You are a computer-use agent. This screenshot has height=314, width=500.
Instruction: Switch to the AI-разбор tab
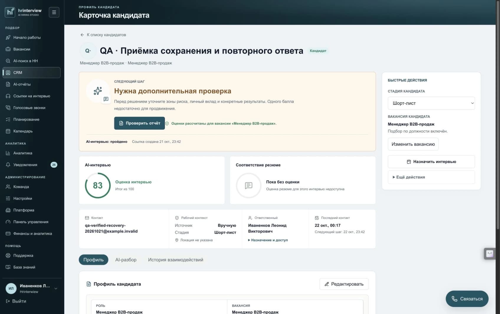tap(126, 260)
